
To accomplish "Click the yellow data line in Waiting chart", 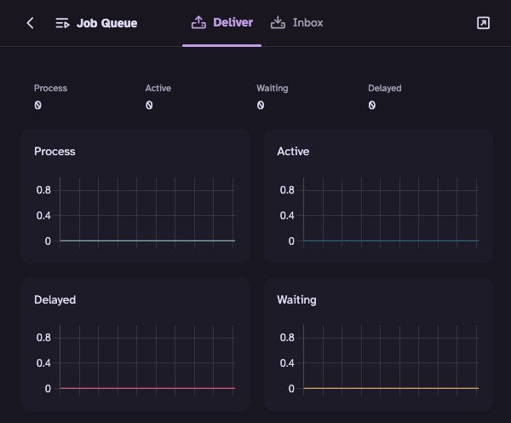I will pyautogui.click(x=391, y=388).
